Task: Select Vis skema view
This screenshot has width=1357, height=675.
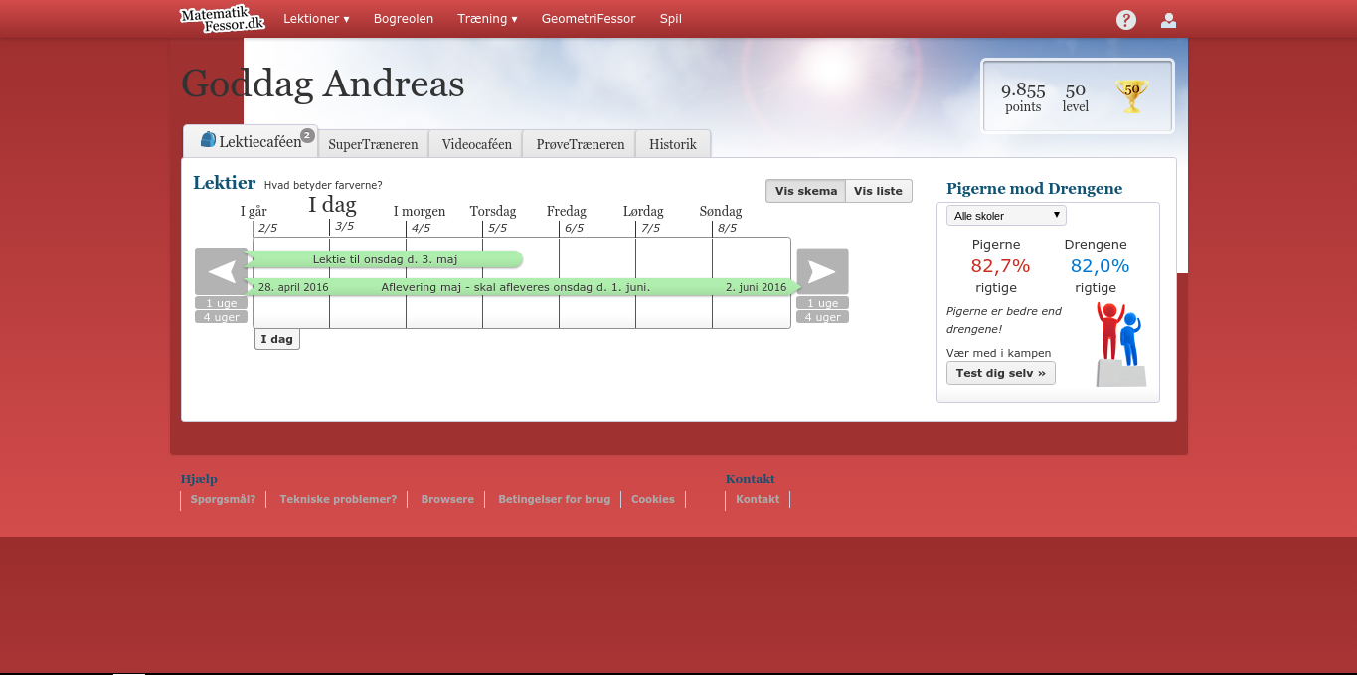Action: 806,191
